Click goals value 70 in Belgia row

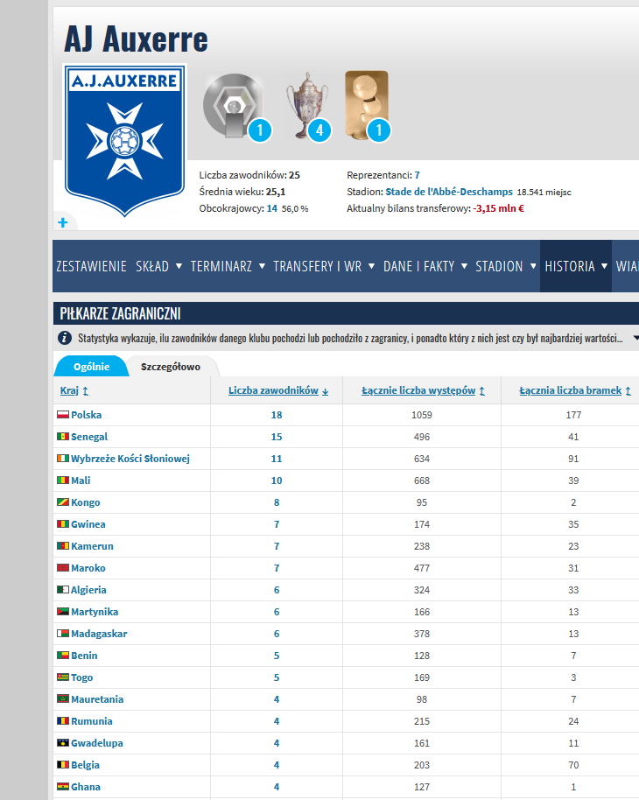tap(573, 765)
